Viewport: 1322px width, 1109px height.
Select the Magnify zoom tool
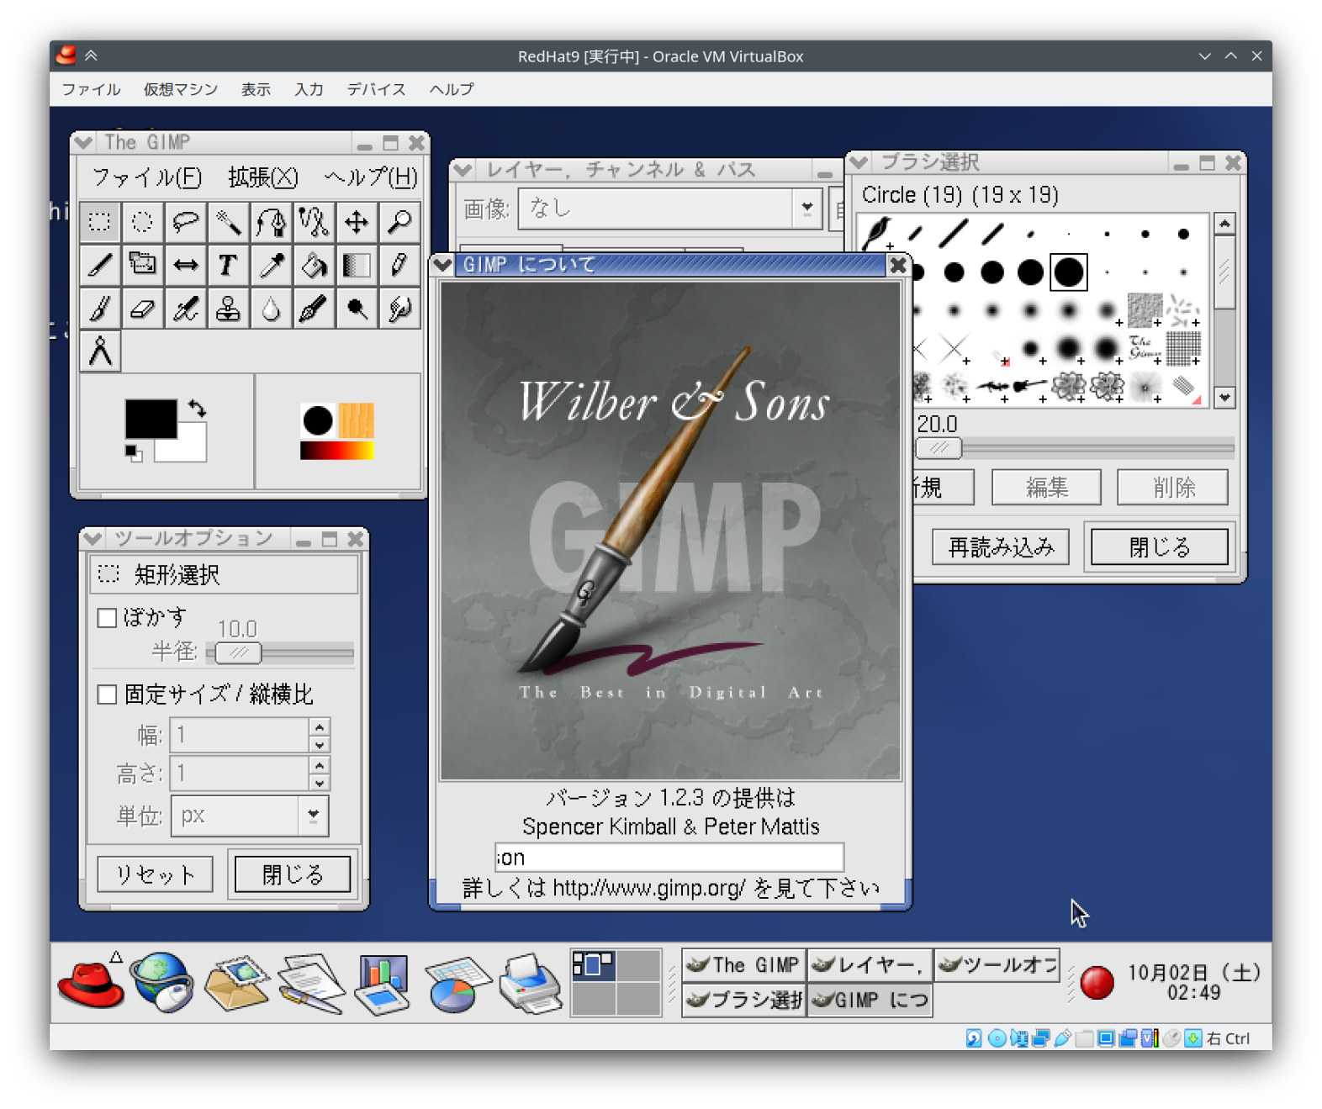(399, 222)
